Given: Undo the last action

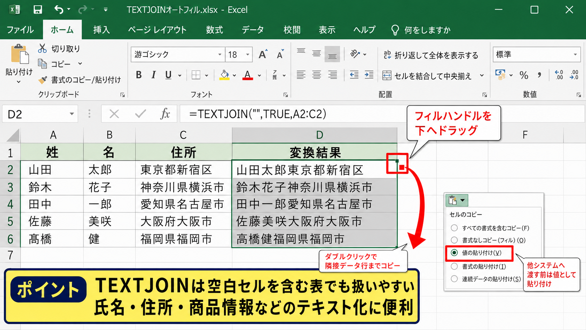Looking at the screenshot, I should pos(59,9).
